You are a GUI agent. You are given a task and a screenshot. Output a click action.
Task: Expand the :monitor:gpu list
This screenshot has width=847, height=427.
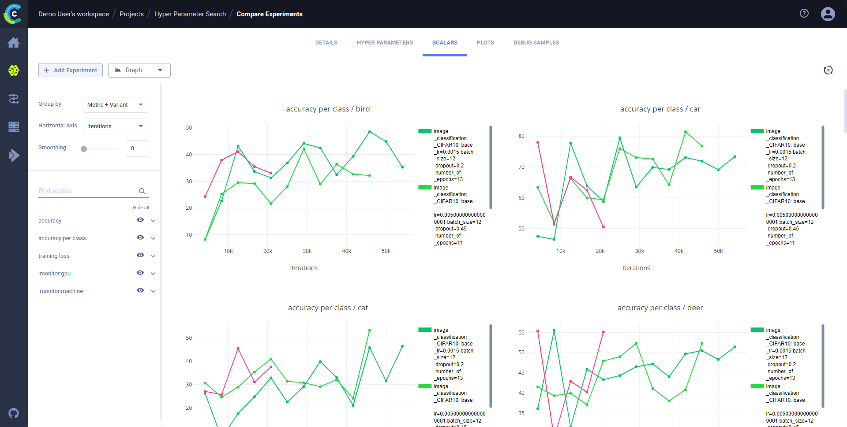pos(153,274)
